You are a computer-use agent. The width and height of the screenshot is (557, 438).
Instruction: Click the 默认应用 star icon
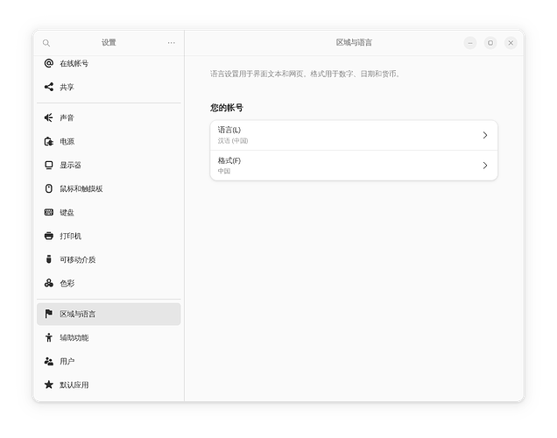[x=49, y=385]
